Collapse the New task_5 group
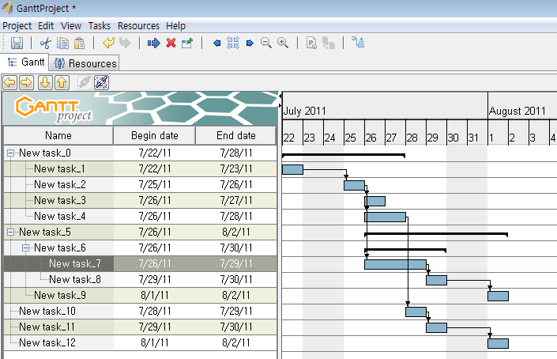Image resolution: width=557 pixels, height=359 pixels. click(10, 232)
